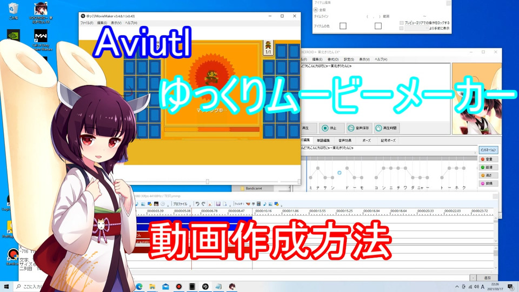Toggle the image filter icon after フィルタ
The width and height of the screenshot is (519, 292).
pos(270,204)
